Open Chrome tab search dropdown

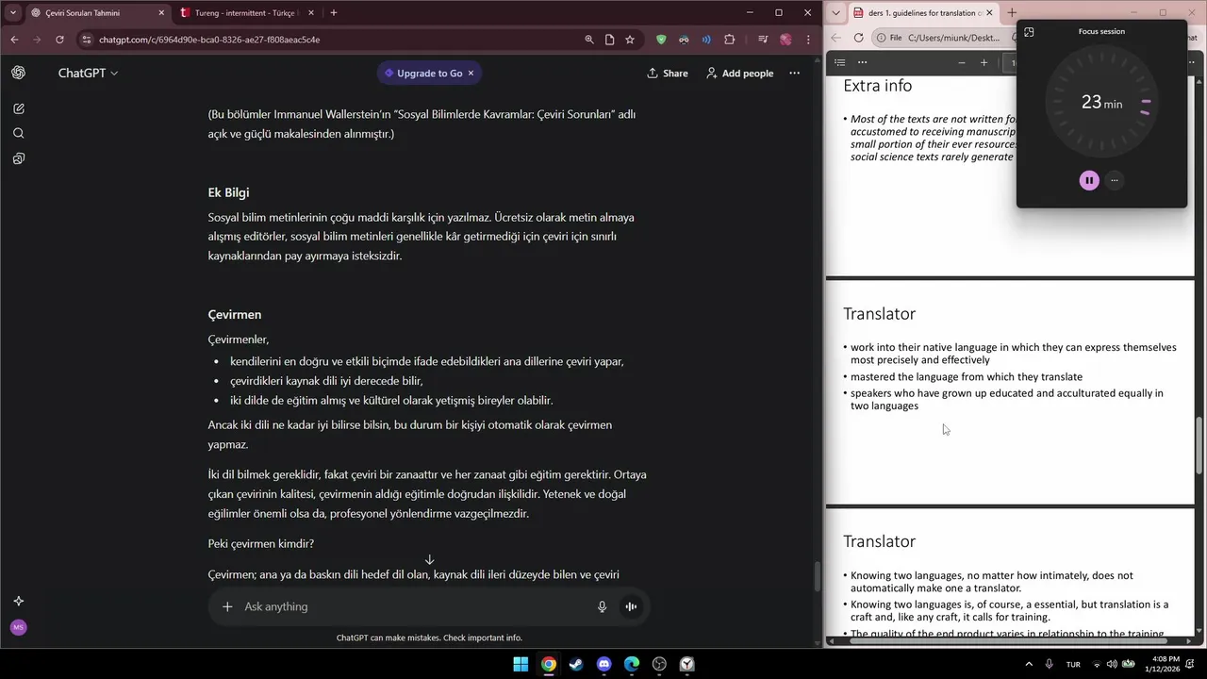coord(12,13)
